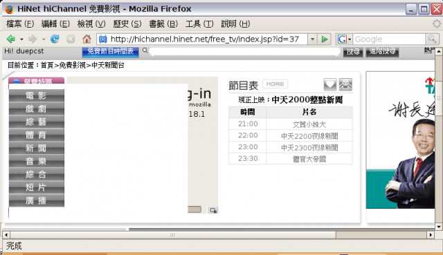Click the 免費特區 sidebar header
443x255 pixels.
(37, 81)
